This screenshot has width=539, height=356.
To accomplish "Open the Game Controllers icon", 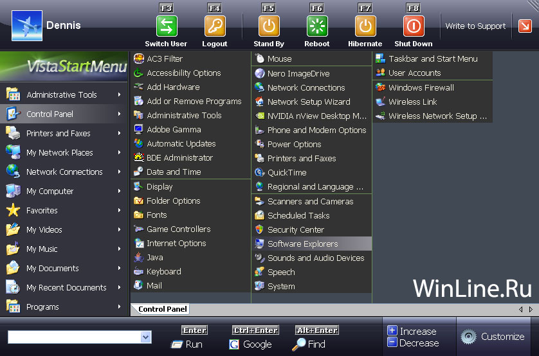I will point(138,229).
